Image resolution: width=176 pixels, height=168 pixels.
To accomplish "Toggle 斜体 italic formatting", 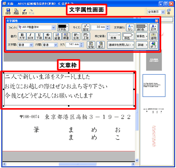I will (30, 36).
